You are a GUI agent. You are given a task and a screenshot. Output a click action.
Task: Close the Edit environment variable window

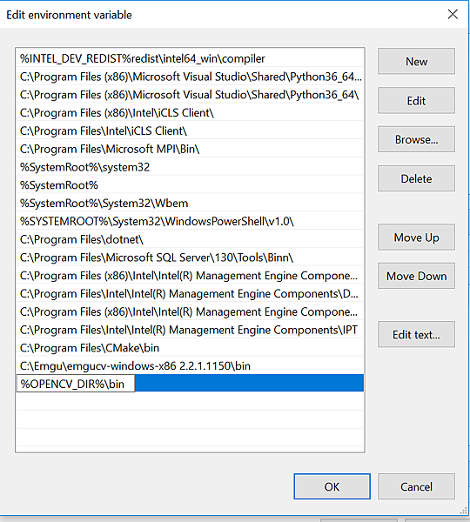tap(453, 14)
